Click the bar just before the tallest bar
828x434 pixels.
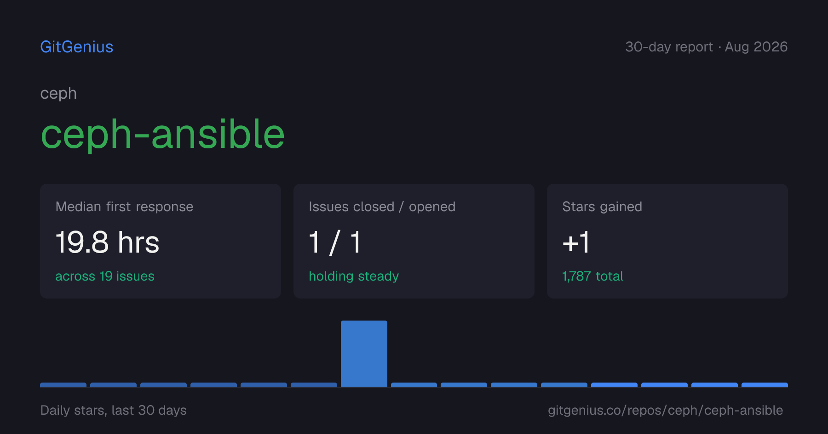(x=314, y=385)
